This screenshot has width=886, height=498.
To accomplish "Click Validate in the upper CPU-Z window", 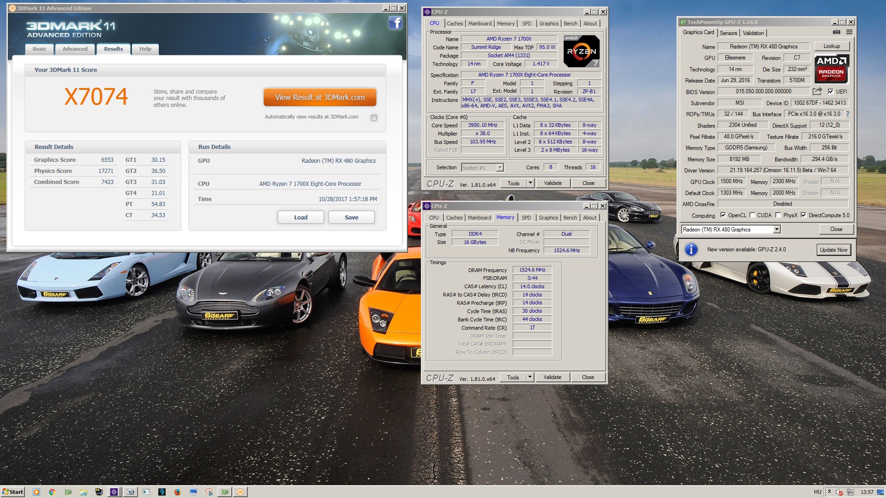I will pos(553,183).
